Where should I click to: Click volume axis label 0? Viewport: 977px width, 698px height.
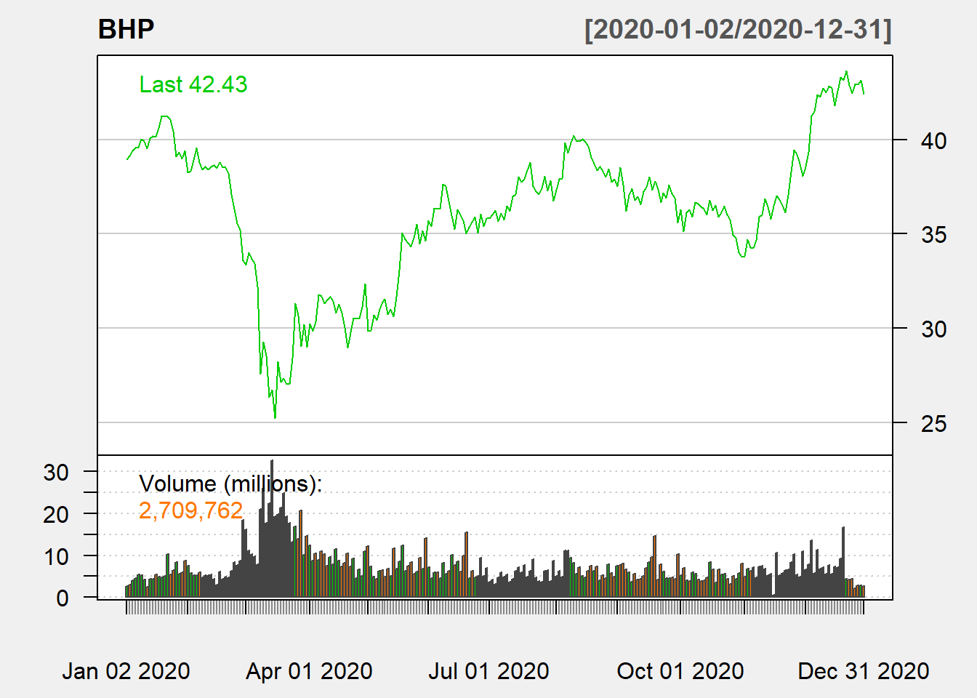tap(63, 598)
